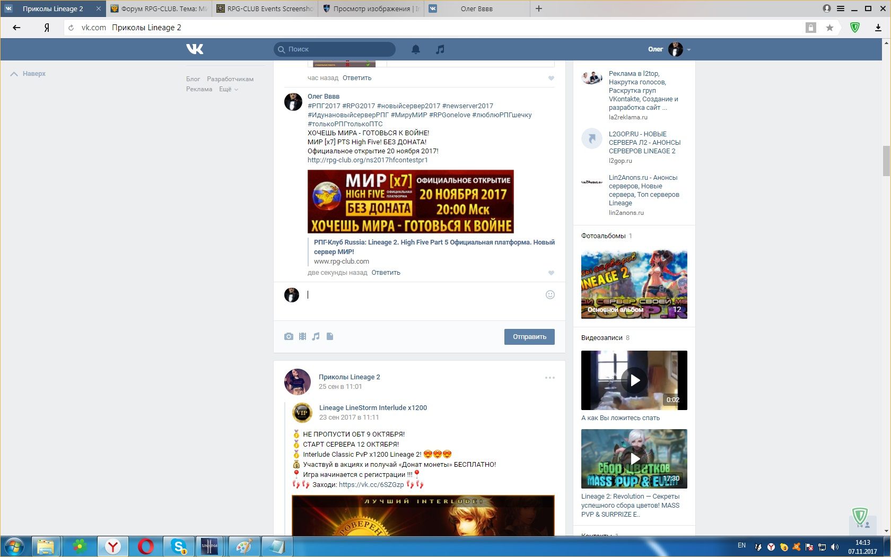Open Lineage LineStorm Interlude x1200 link
891x557 pixels.
(x=373, y=408)
